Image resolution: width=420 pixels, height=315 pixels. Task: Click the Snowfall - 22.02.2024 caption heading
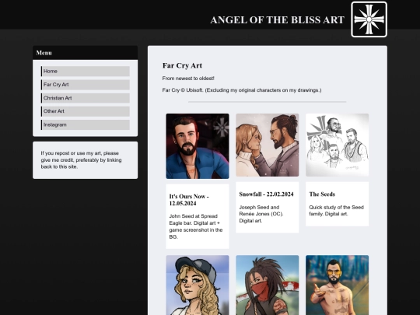[x=266, y=194]
